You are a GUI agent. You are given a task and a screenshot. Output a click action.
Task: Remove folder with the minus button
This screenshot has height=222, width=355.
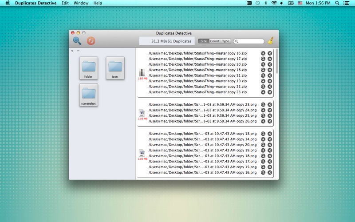click(79, 51)
